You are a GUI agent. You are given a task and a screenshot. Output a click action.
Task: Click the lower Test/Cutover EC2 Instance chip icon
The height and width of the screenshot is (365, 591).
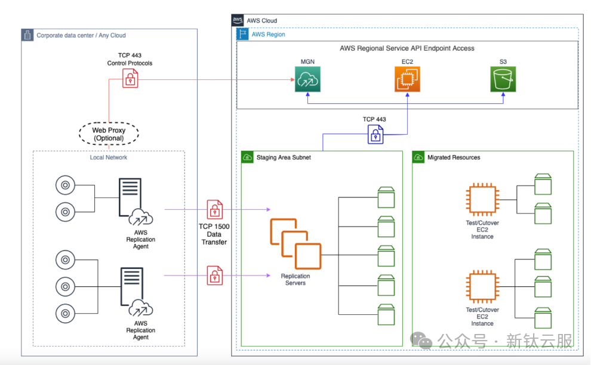coord(482,287)
